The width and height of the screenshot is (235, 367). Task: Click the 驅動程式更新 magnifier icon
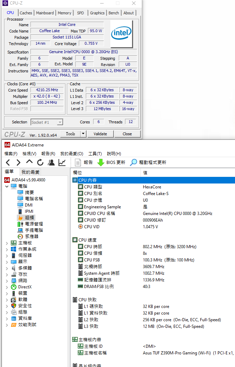coord(133,162)
